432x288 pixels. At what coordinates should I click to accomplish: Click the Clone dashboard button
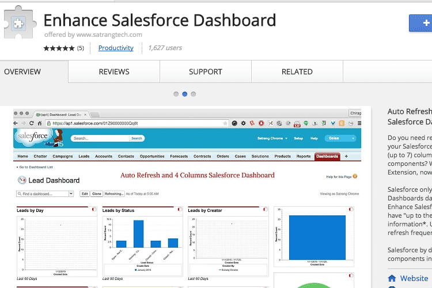pyautogui.click(x=97, y=194)
